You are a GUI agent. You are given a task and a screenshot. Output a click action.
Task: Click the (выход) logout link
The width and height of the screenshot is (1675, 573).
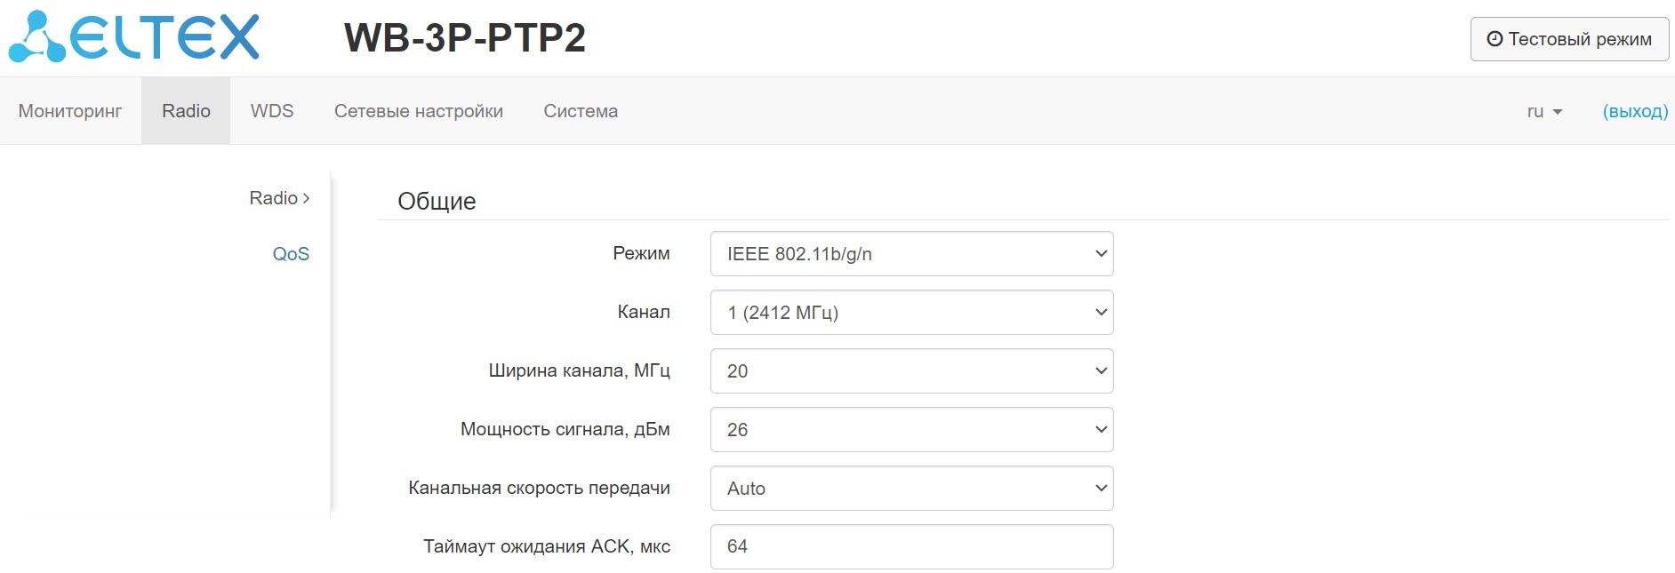(x=1635, y=111)
